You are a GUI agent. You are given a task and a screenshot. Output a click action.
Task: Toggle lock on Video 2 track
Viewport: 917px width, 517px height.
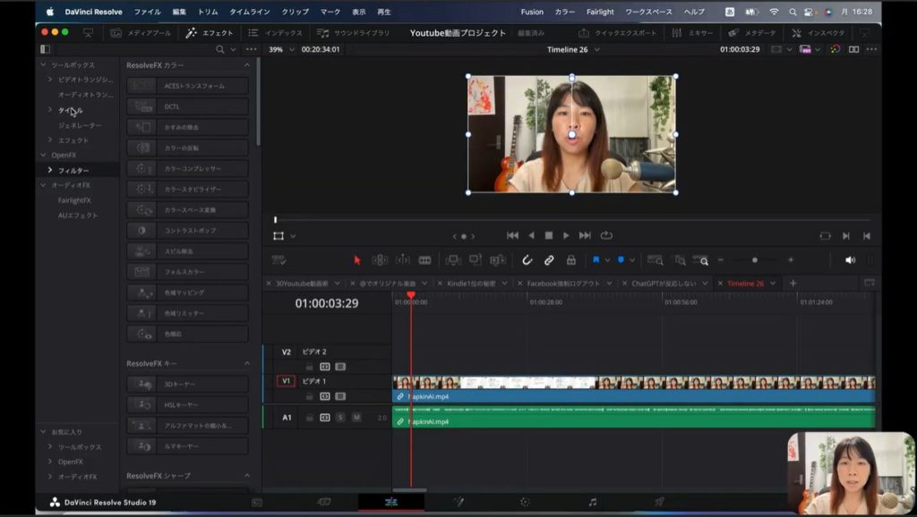coord(310,367)
